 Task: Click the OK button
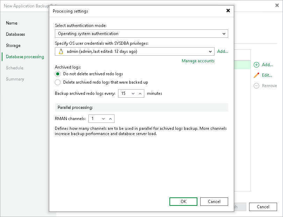(183, 201)
